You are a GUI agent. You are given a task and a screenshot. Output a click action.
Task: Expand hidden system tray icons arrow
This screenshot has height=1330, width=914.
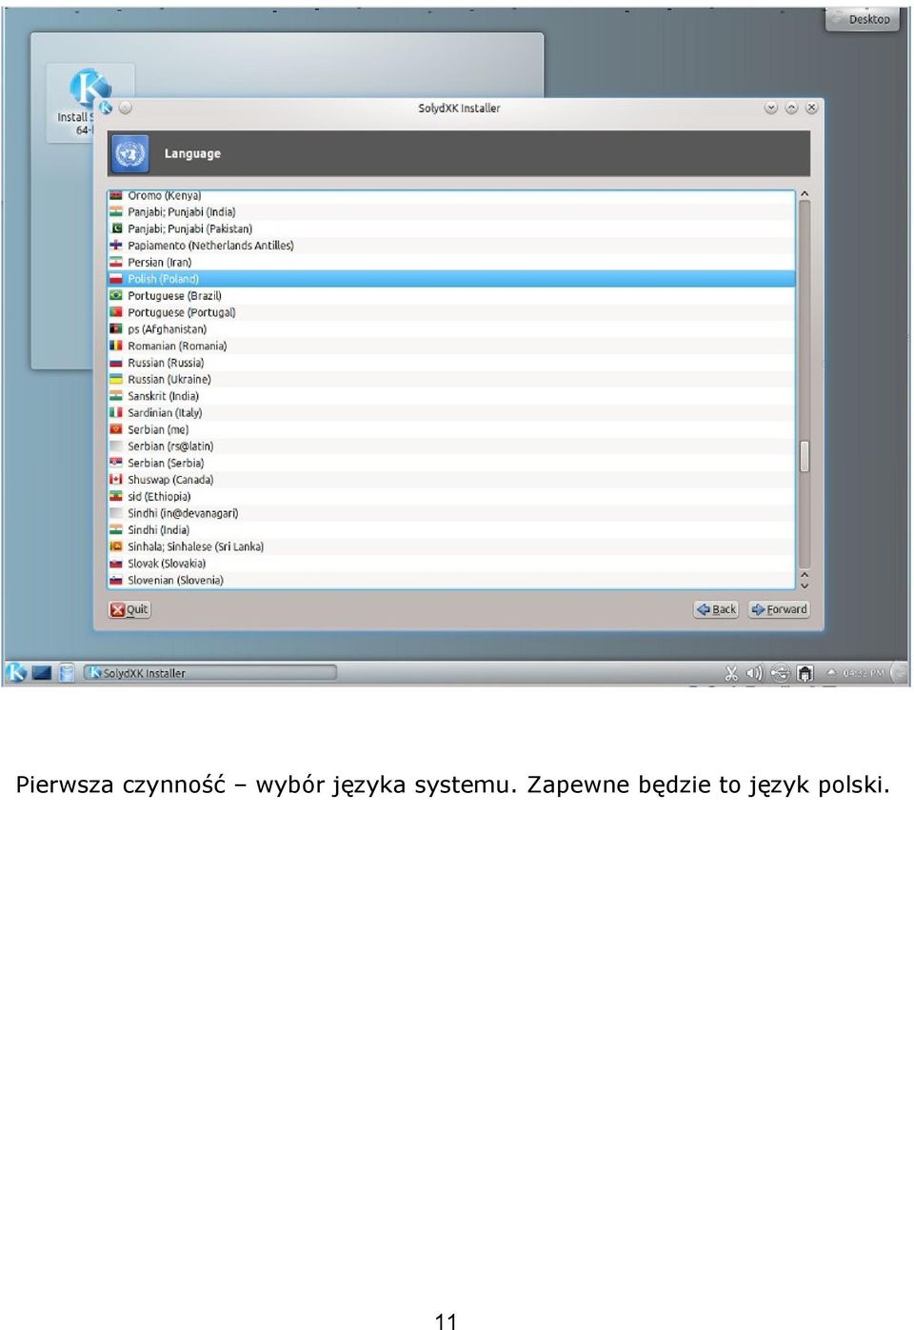pyautogui.click(x=831, y=672)
